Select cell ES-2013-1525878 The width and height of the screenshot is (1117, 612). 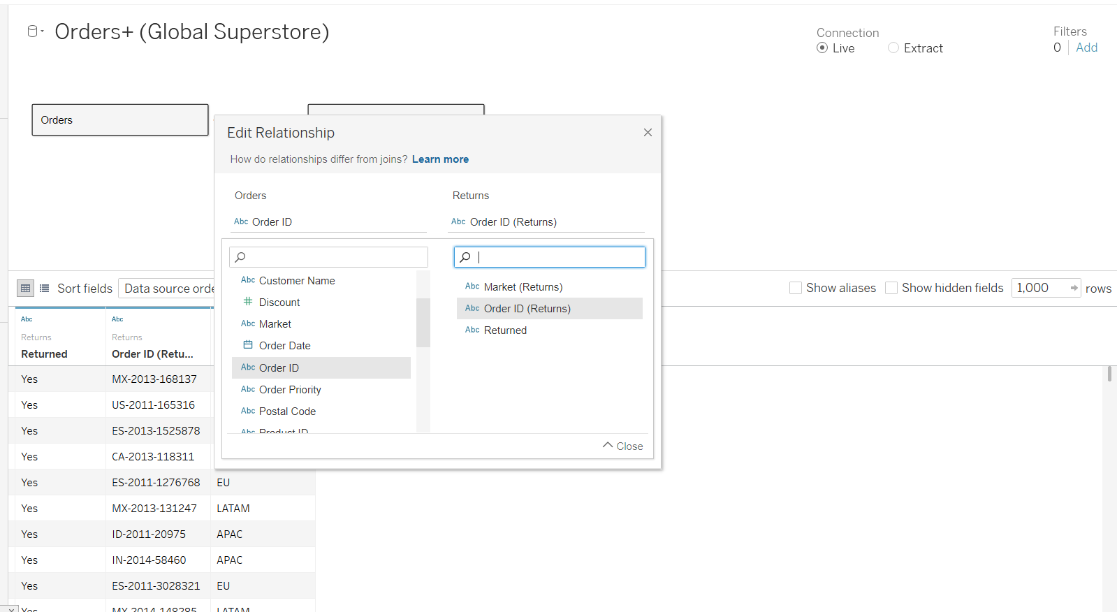pos(158,431)
